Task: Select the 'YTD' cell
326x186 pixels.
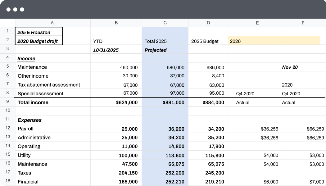Action: point(116,41)
